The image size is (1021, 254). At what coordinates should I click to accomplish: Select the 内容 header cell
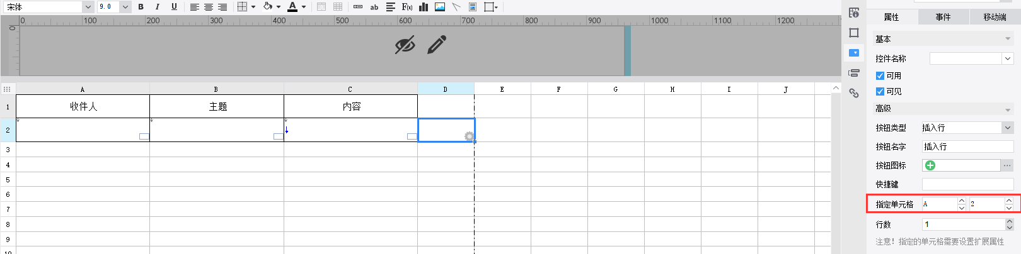point(351,106)
